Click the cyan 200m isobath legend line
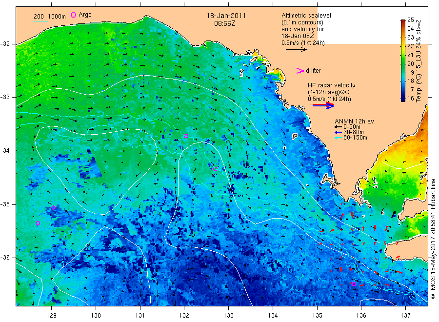Screen dimensions: 439x322 click(40, 20)
